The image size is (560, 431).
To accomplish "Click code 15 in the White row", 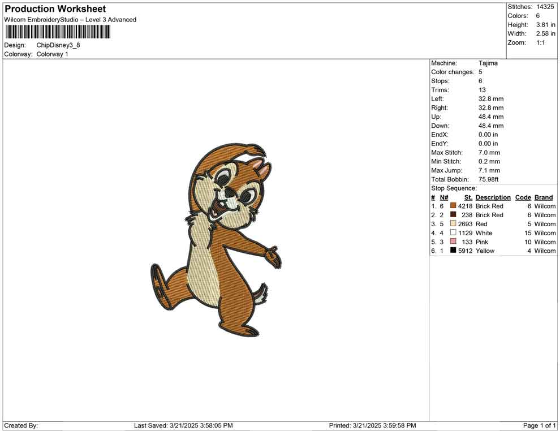I will (528, 233).
